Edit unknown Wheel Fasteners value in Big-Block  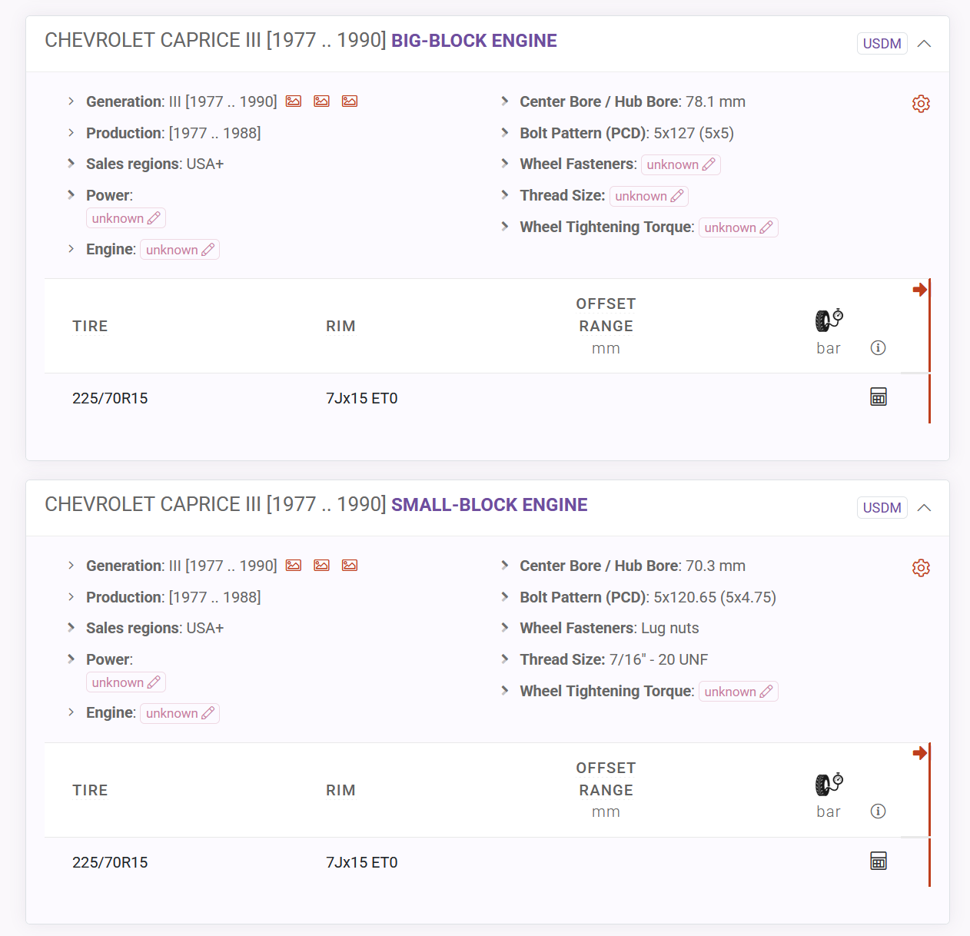click(x=681, y=164)
